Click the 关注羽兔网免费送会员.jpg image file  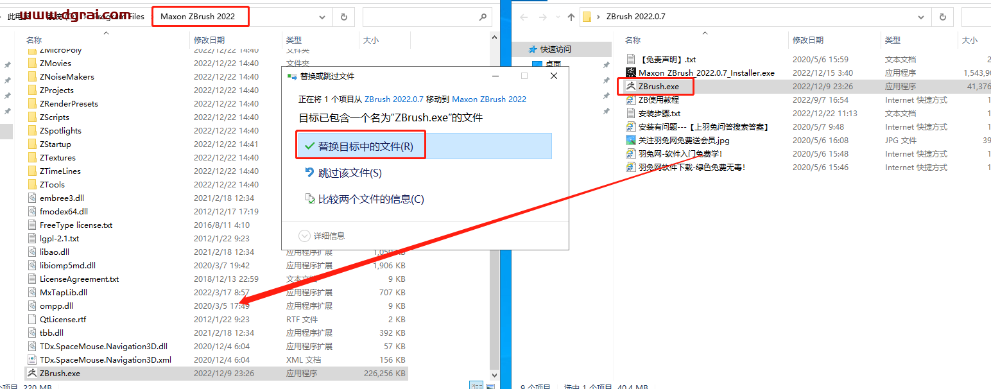pyautogui.click(x=684, y=141)
